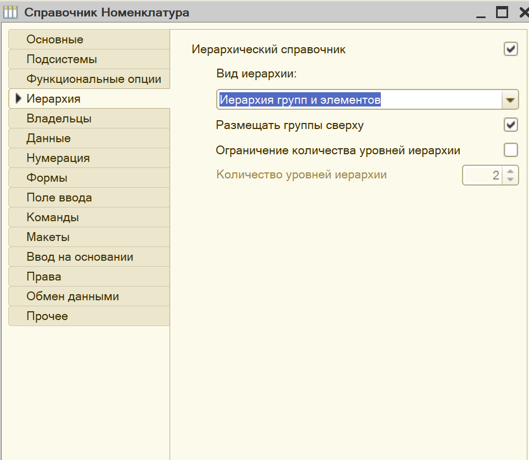Select the Прочее tab
529x460 pixels.
point(89,316)
